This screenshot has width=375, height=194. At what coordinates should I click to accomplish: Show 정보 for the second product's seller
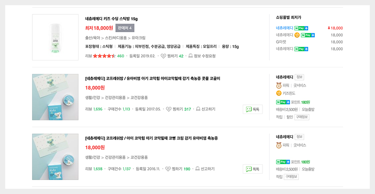tap(300, 77)
